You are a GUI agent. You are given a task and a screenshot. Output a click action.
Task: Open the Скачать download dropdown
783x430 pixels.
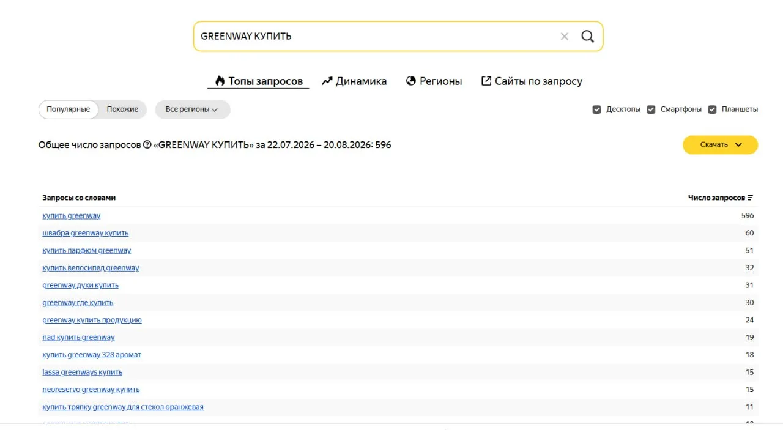pyautogui.click(x=720, y=145)
